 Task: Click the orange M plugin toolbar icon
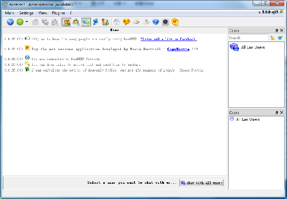click(x=175, y=22)
